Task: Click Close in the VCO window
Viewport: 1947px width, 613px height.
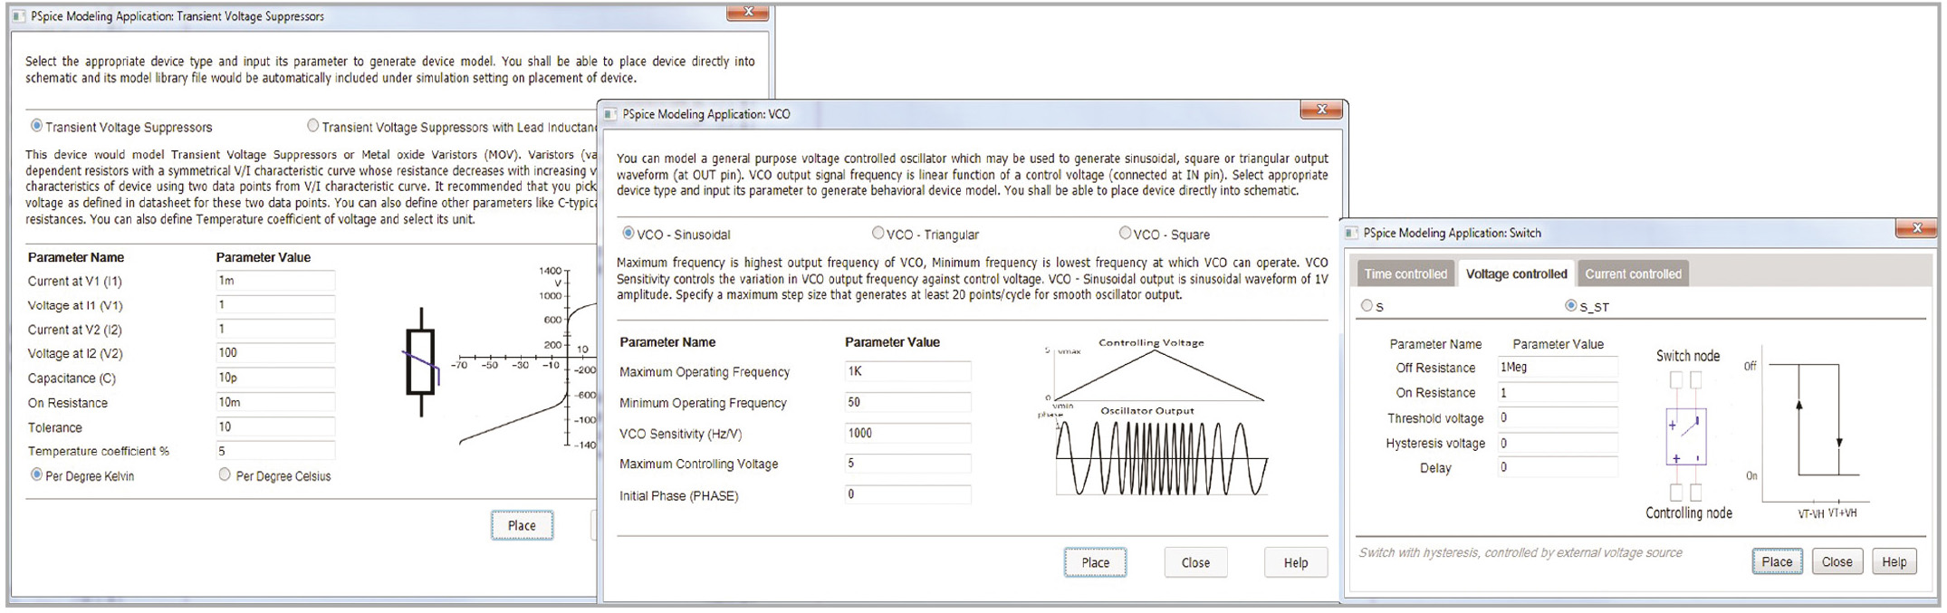Action: tap(1195, 562)
